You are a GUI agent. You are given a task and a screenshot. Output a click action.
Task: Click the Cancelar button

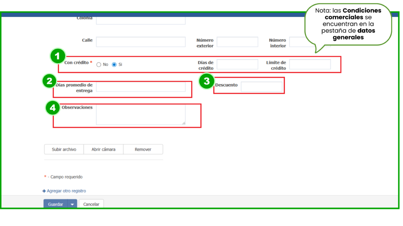(91, 204)
